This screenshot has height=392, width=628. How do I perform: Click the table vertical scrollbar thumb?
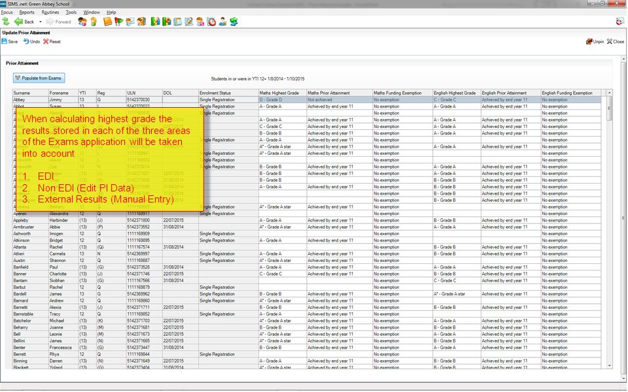pyautogui.click(x=609, y=108)
